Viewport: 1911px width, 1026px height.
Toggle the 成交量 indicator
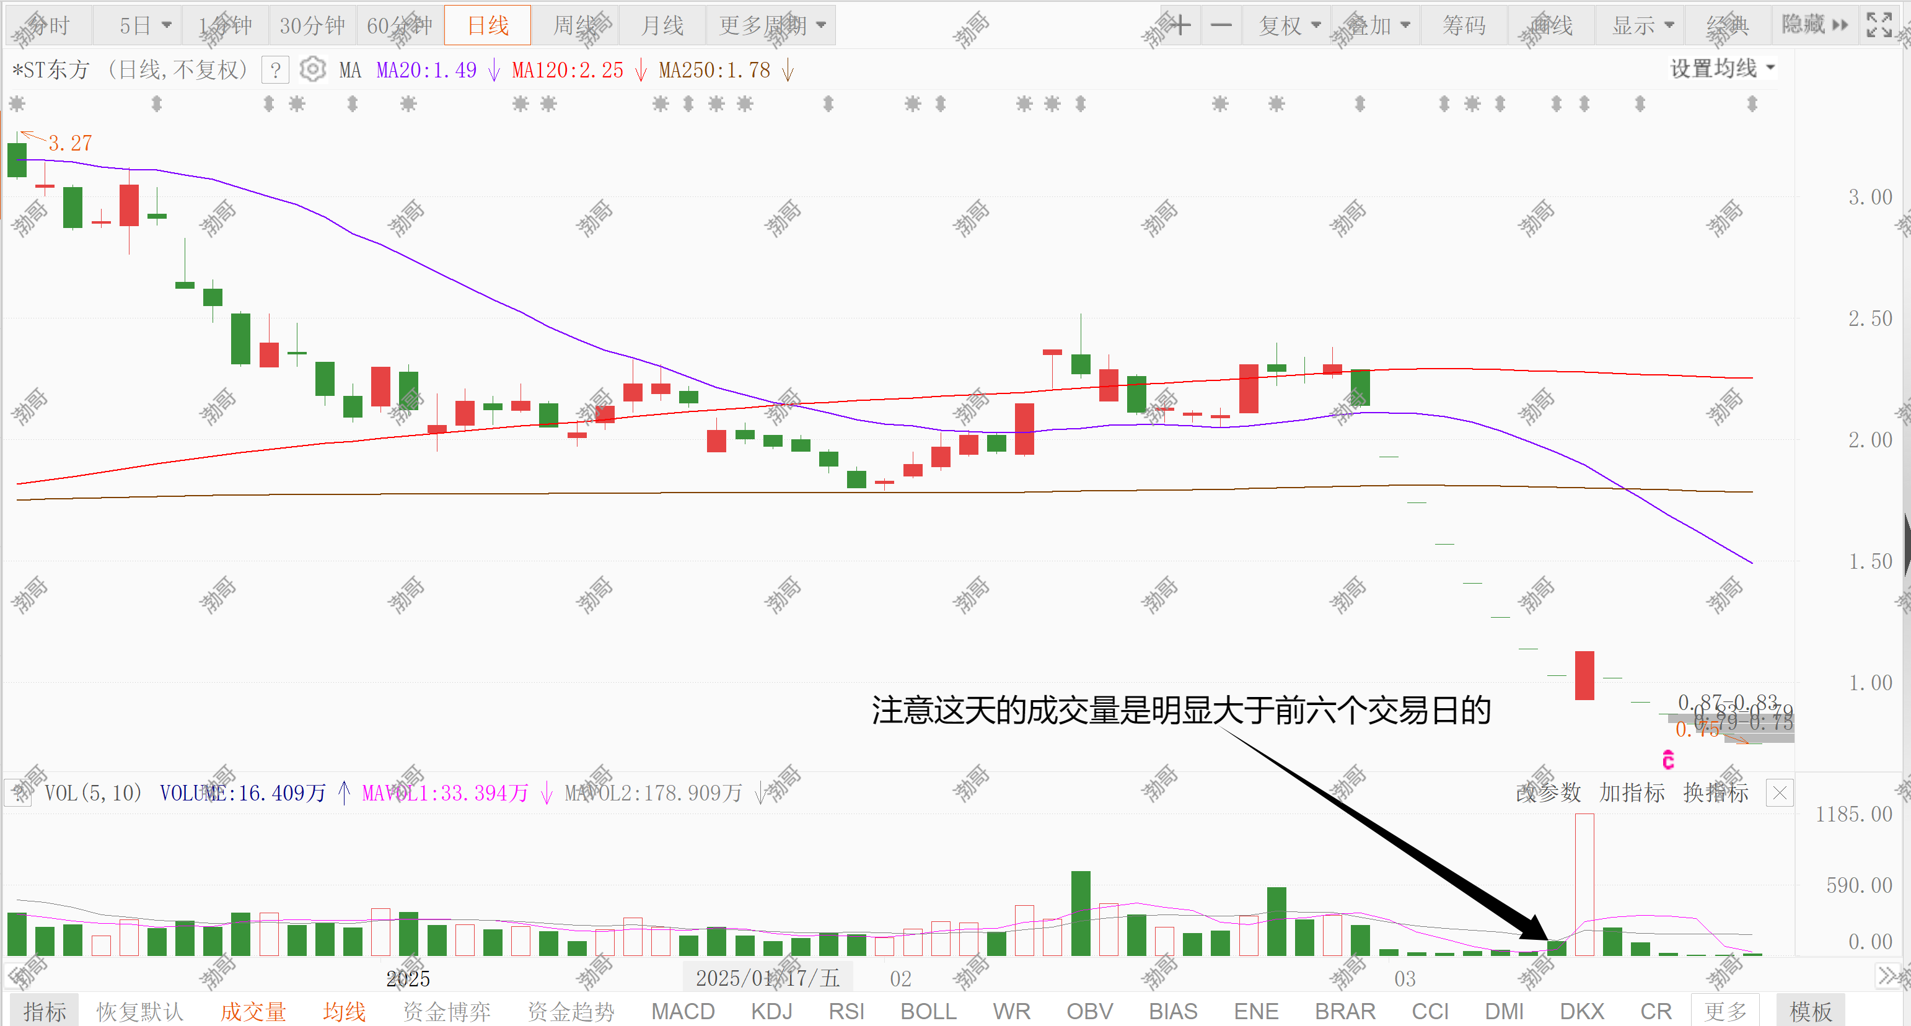[253, 1011]
